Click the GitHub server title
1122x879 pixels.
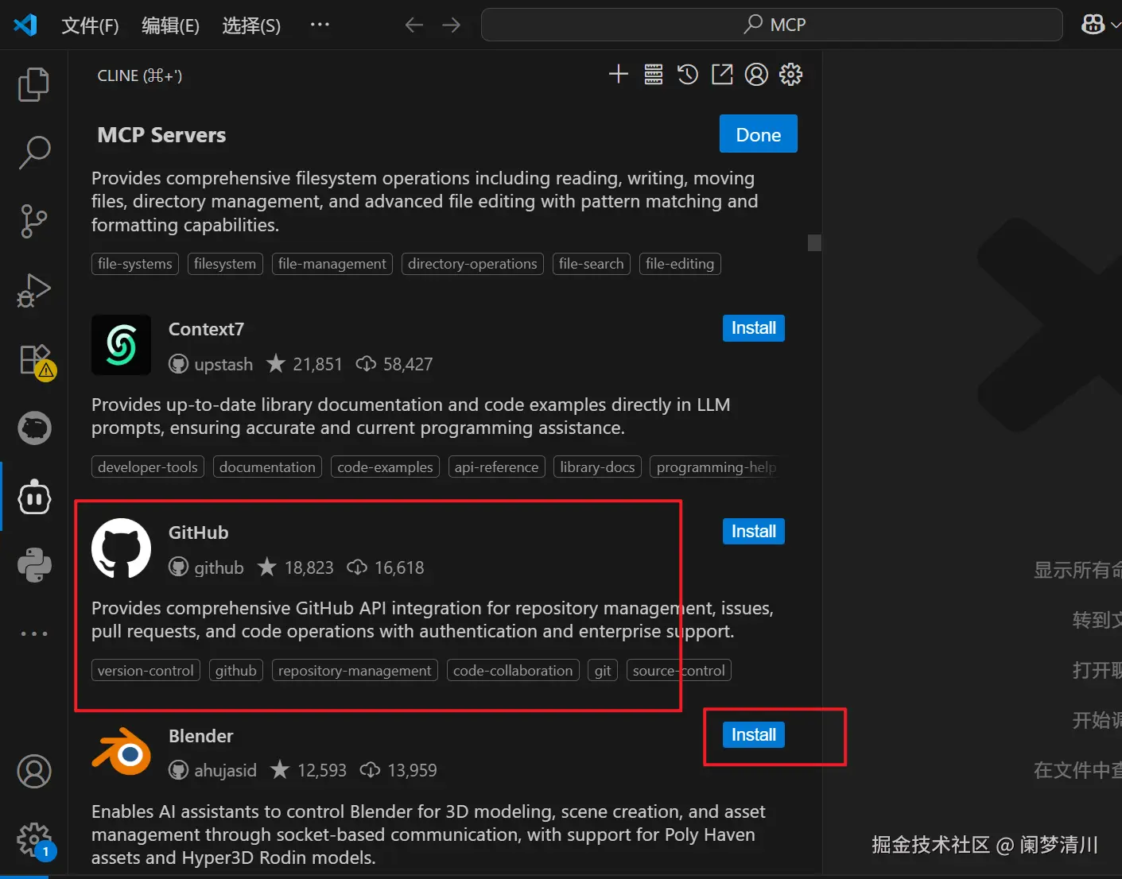coord(199,532)
